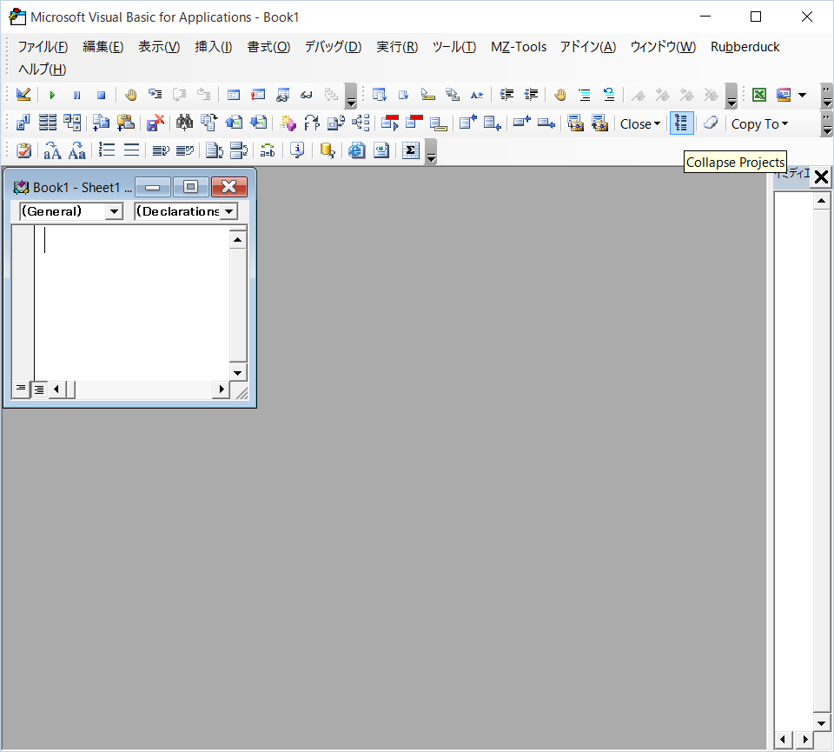Open Debug toolbar overflow options arrow
This screenshot has height=752, width=834.
350,96
